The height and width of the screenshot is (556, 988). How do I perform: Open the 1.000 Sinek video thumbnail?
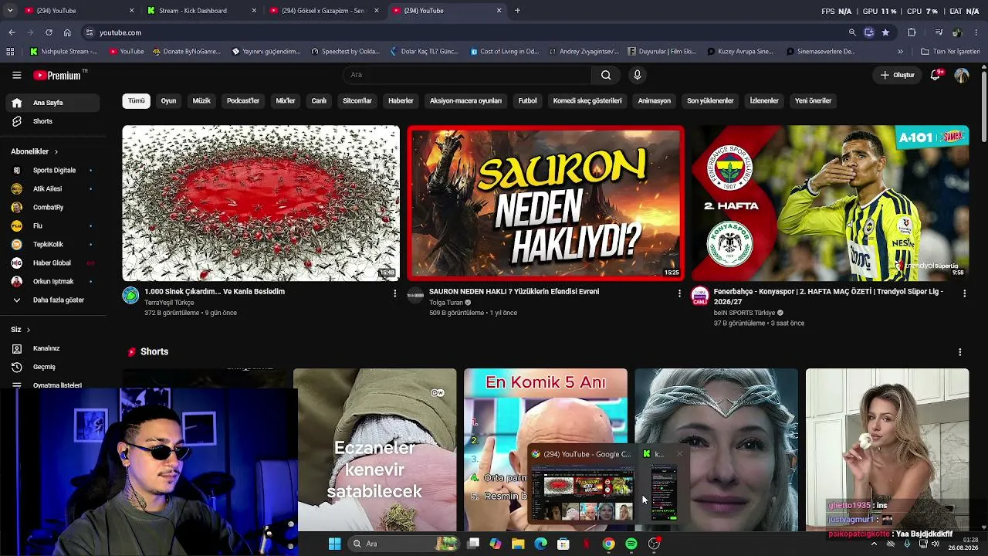point(261,203)
